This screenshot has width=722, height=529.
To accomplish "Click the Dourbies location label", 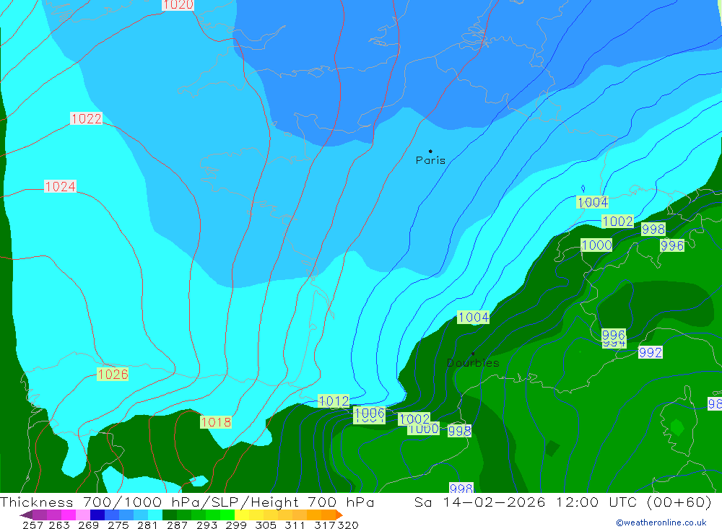I will tap(473, 363).
